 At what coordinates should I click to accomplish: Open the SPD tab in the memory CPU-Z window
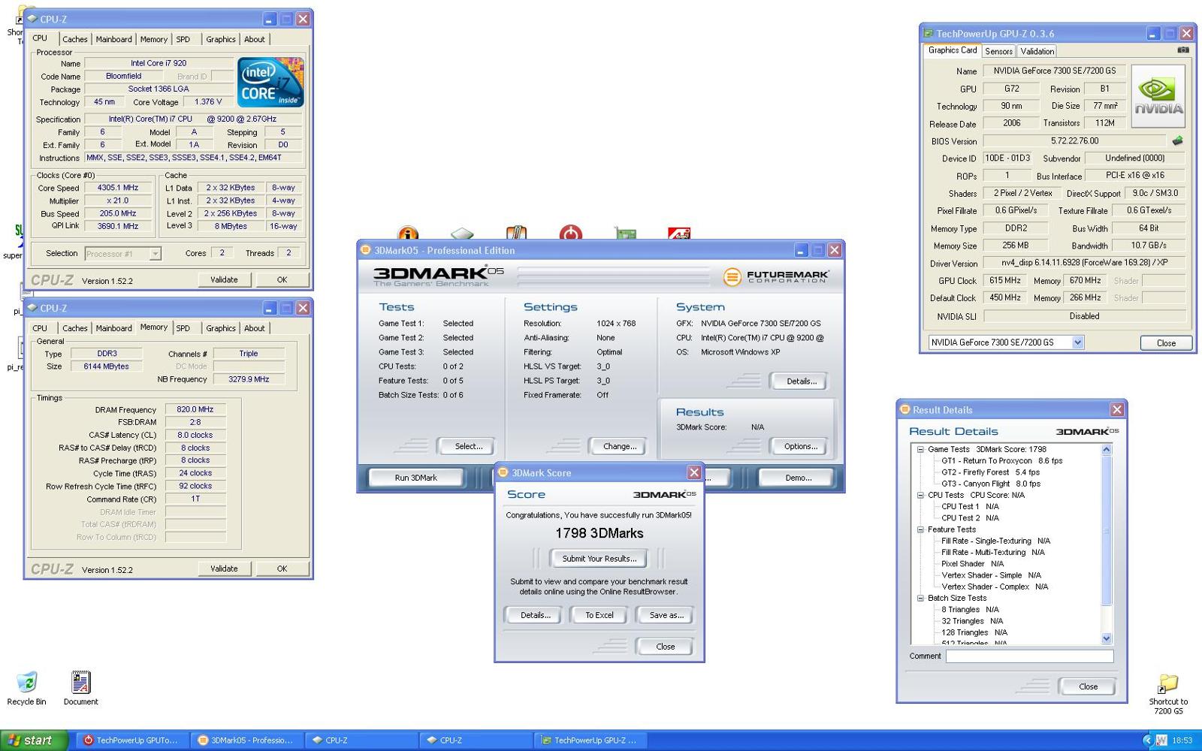click(x=183, y=328)
